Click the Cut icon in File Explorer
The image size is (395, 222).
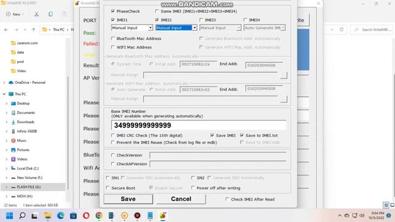point(36,14)
